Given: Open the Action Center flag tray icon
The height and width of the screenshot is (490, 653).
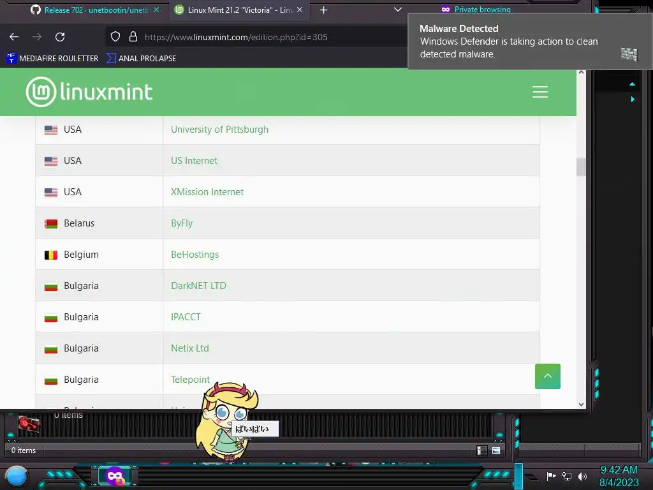Looking at the screenshot, I should coord(551,476).
